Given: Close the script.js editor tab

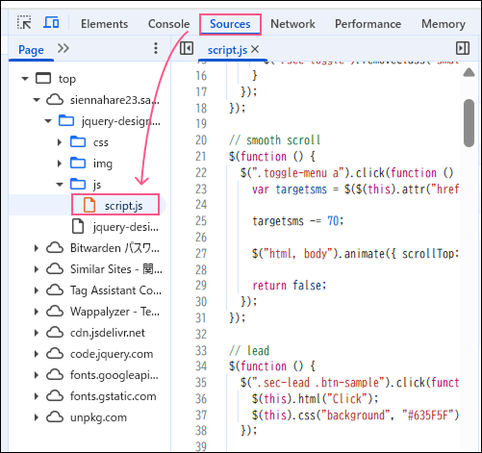Looking at the screenshot, I should pos(255,49).
